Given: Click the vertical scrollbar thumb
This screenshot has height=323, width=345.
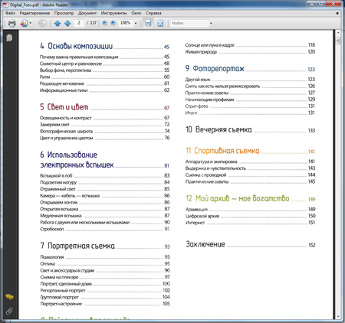Looking at the screenshot, I should (338, 41).
